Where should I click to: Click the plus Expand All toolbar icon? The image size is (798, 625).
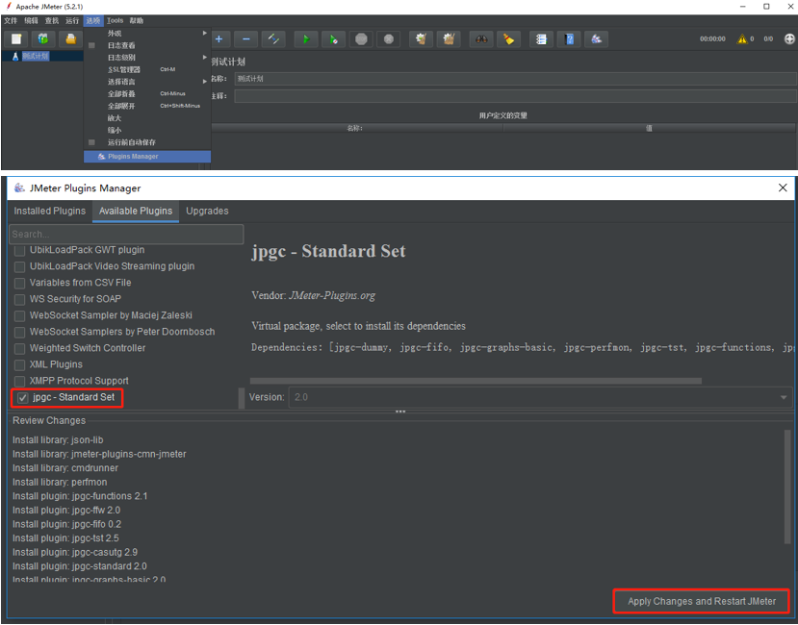click(x=219, y=39)
